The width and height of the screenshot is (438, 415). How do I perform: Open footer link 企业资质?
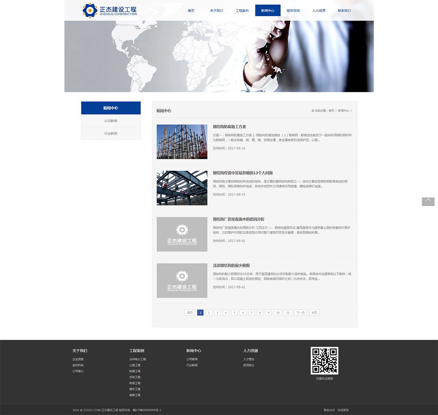(78, 359)
